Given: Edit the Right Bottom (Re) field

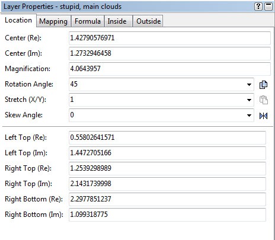Looking at the screenshot, I should [x=167, y=199].
